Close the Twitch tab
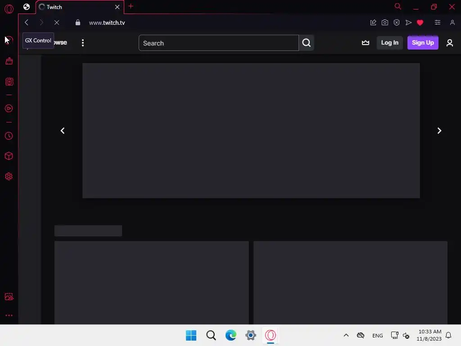 [x=118, y=7]
